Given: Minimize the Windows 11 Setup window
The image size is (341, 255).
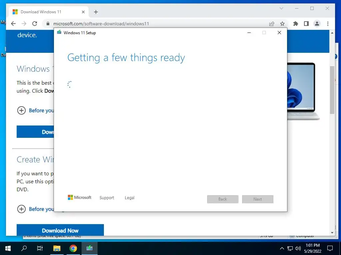Looking at the screenshot, I should (x=249, y=33).
